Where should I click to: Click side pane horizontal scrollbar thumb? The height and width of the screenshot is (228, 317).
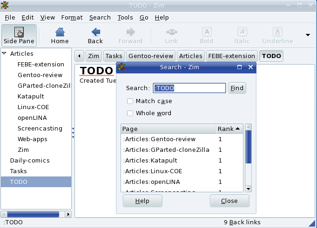coord(33,214)
